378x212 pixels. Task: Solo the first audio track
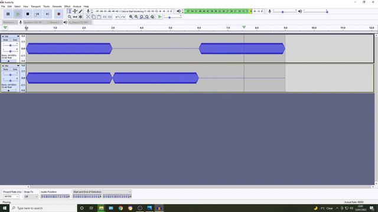(x=15, y=40)
